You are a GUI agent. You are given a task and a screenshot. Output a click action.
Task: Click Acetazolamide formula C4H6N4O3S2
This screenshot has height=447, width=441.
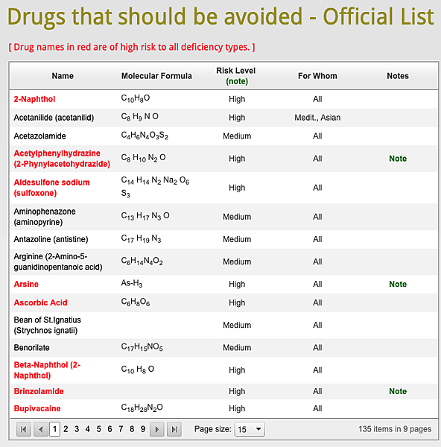pos(145,136)
